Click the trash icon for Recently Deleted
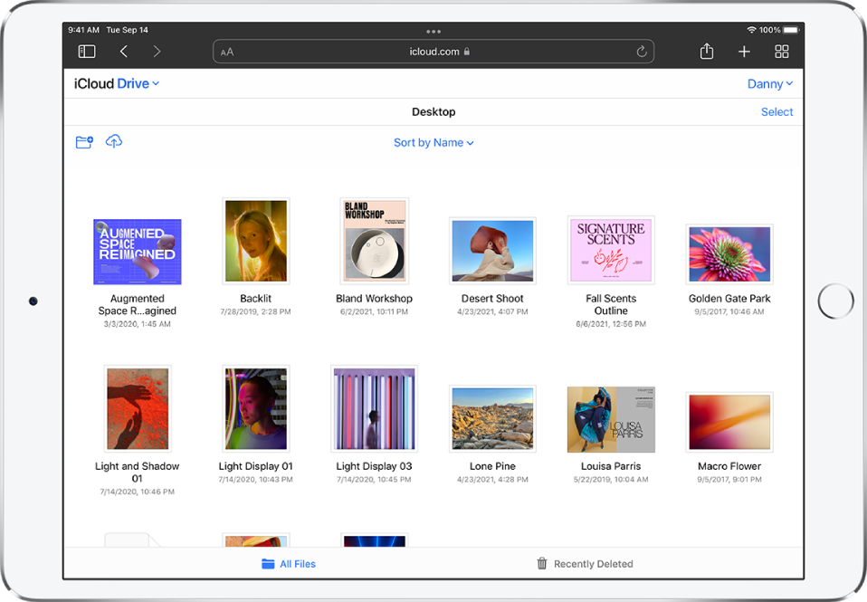The image size is (867, 602). [542, 563]
